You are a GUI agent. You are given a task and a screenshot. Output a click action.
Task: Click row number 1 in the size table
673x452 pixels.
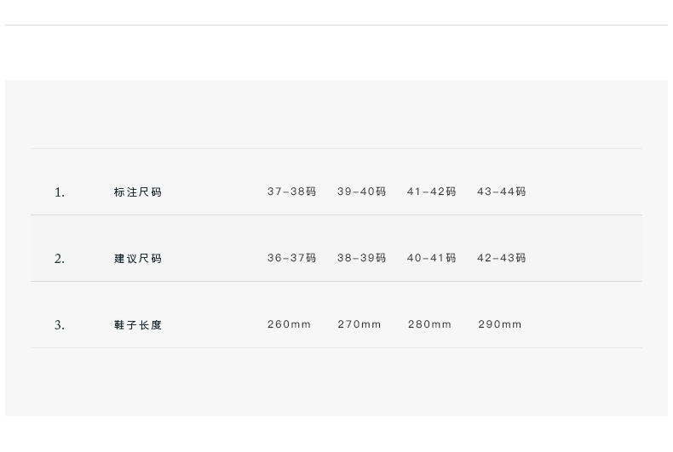click(x=60, y=192)
